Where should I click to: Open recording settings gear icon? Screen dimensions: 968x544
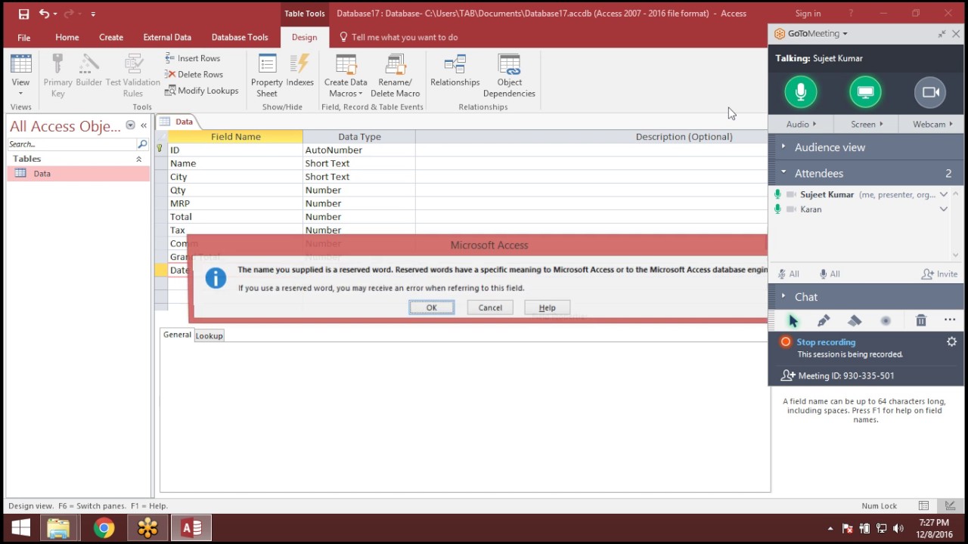[x=951, y=342]
